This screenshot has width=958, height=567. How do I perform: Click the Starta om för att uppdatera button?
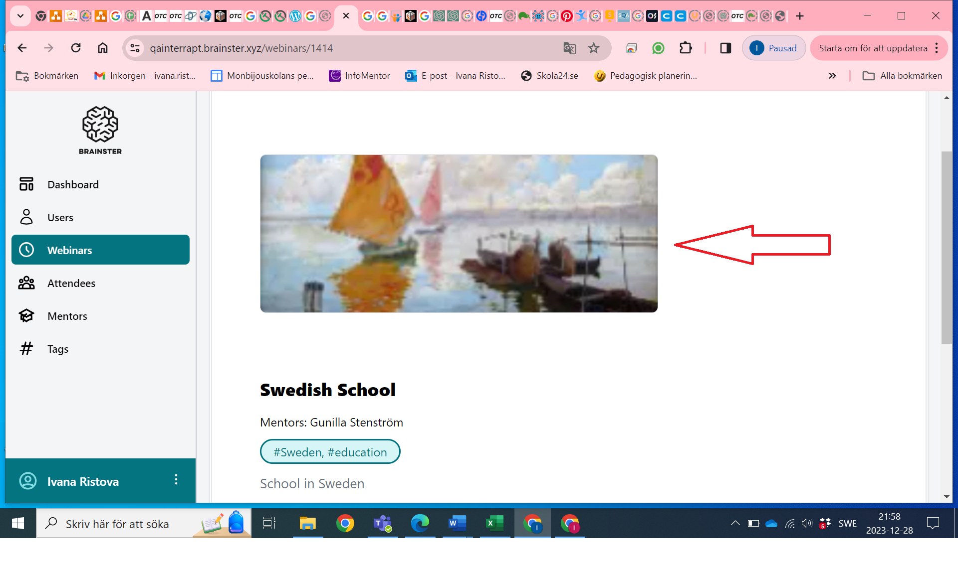coord(873,48)
